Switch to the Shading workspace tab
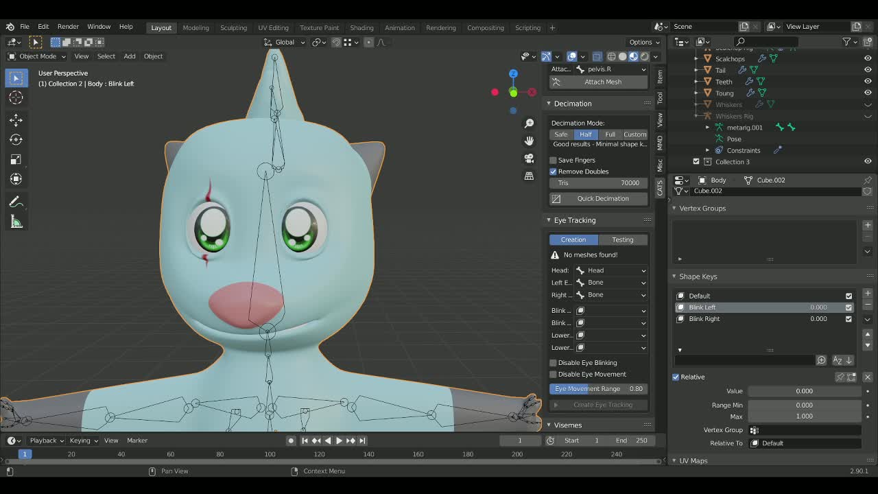 361,27
